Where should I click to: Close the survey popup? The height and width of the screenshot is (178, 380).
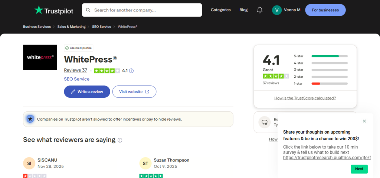point(364,121)
